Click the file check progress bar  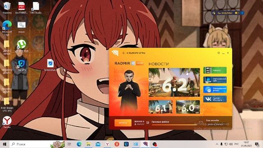tap(174, 125)
